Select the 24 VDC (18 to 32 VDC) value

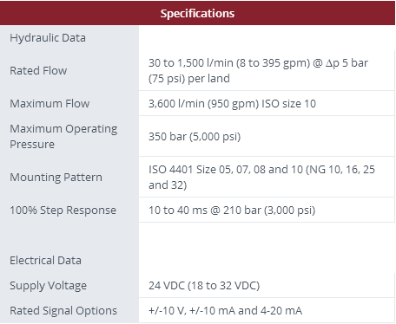[204, 286]
